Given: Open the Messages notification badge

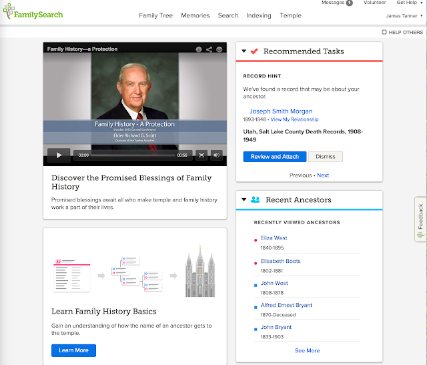Looking at the screenshot, I should click(349, 3).
